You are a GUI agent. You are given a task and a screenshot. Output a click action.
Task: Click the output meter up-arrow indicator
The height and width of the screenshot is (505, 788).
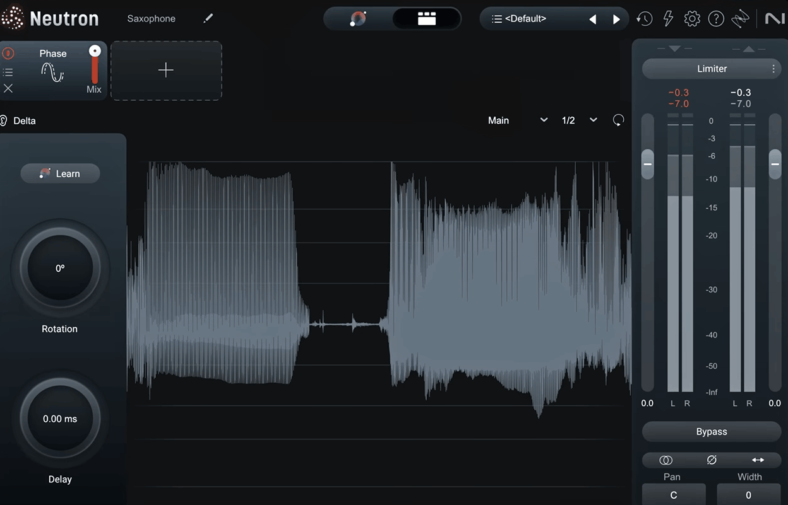[x=749, y=49]
